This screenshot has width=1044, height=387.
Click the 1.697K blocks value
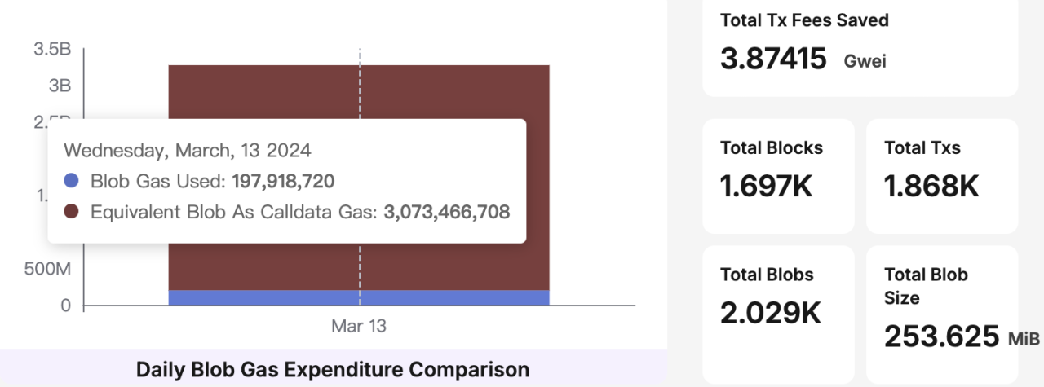click(x=768, y=187)
